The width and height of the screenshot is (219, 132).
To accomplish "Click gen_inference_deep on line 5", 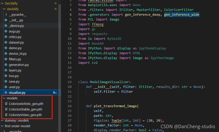I will click(142, 15).
